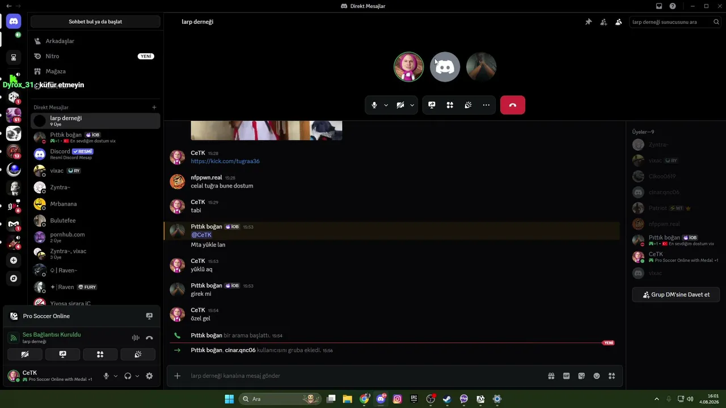726x408 pixels.
Task: Open Instagram from the taskbar
Action: (398, 399)
